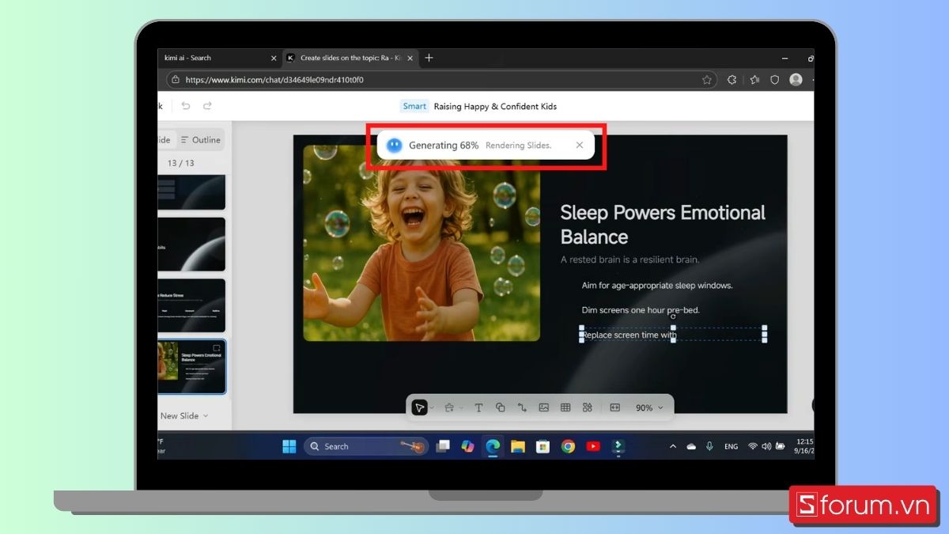Open Wi-Fi network settings tray icon
The width and height of the screenshot is (949, 534).
click(753, 446)
